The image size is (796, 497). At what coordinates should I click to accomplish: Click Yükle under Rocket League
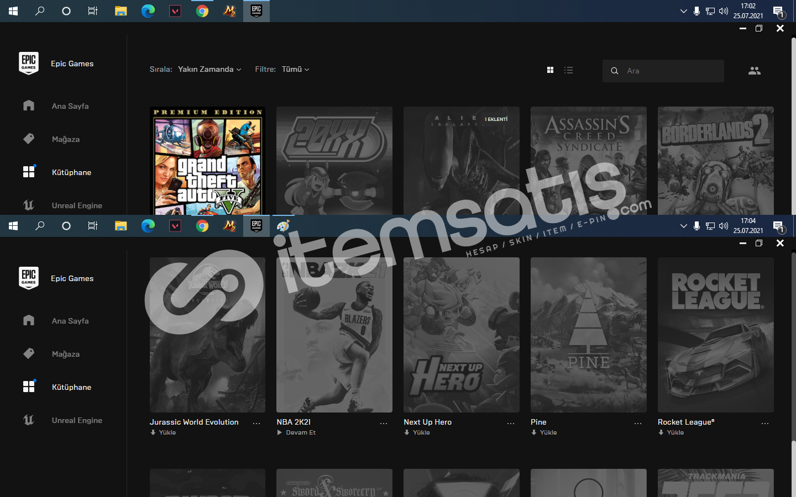click(671, 432)
